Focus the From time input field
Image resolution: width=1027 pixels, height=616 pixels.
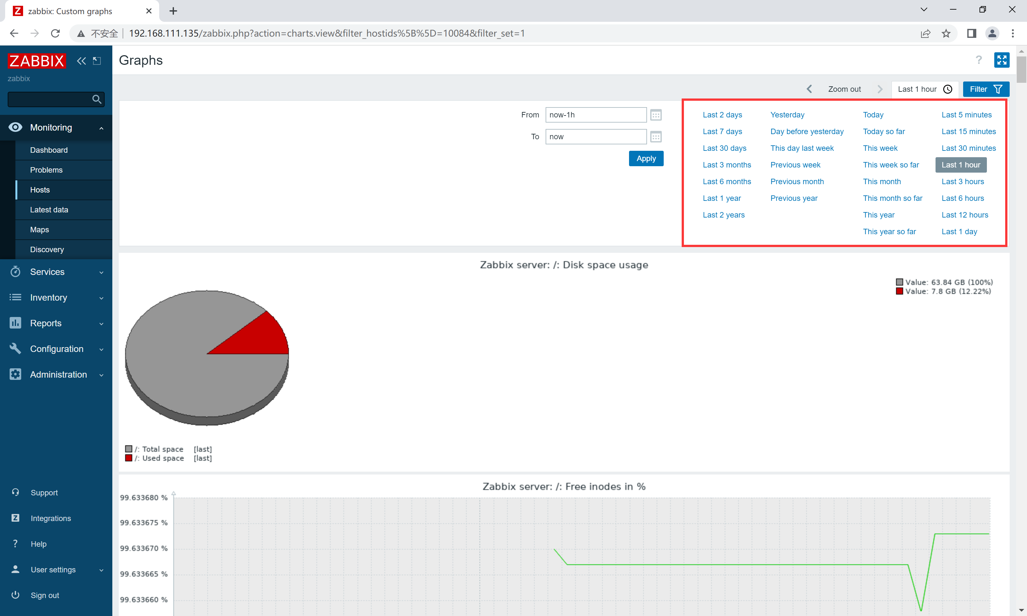pos(596,115)
